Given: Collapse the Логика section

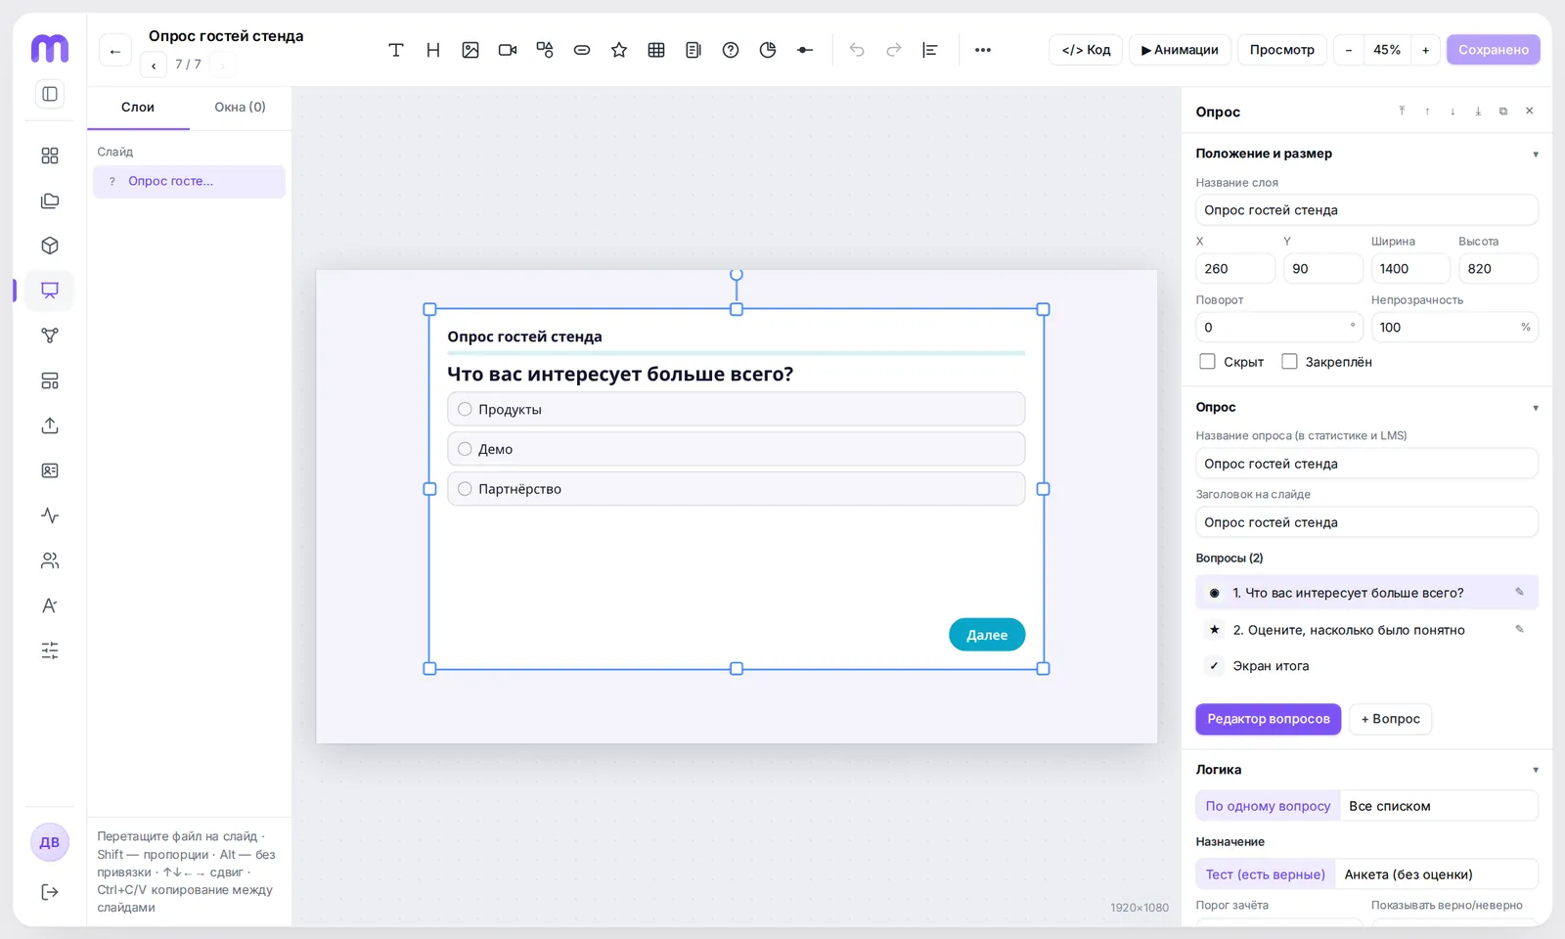Looking at the screenshot, I should 1536,770.
